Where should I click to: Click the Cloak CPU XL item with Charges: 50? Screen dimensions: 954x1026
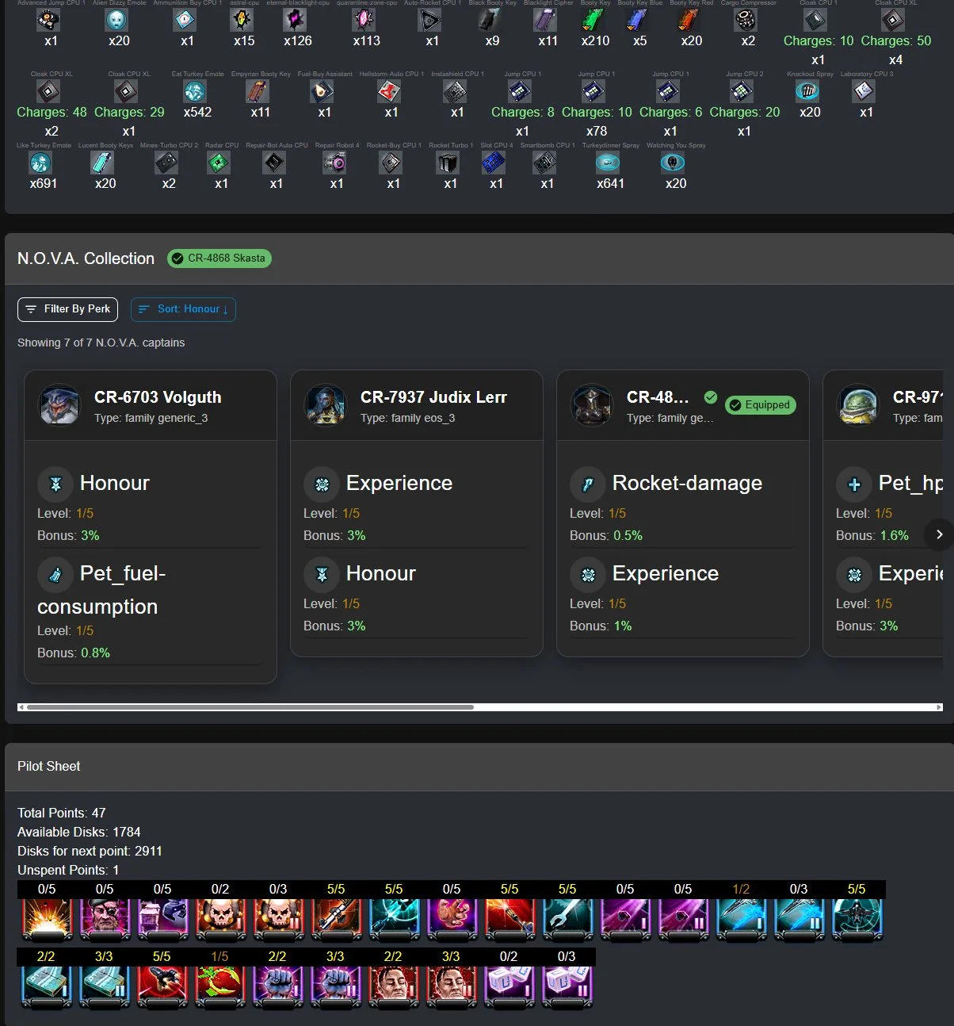click(x=893, y=20)
